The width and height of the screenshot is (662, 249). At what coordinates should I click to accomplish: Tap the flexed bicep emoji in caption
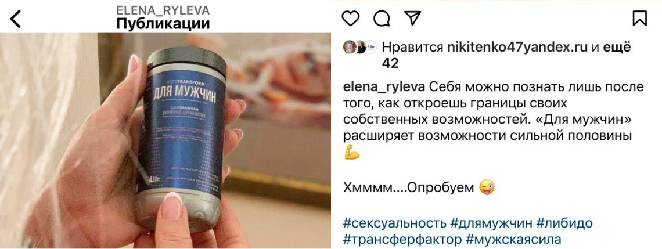click(352, 152)
